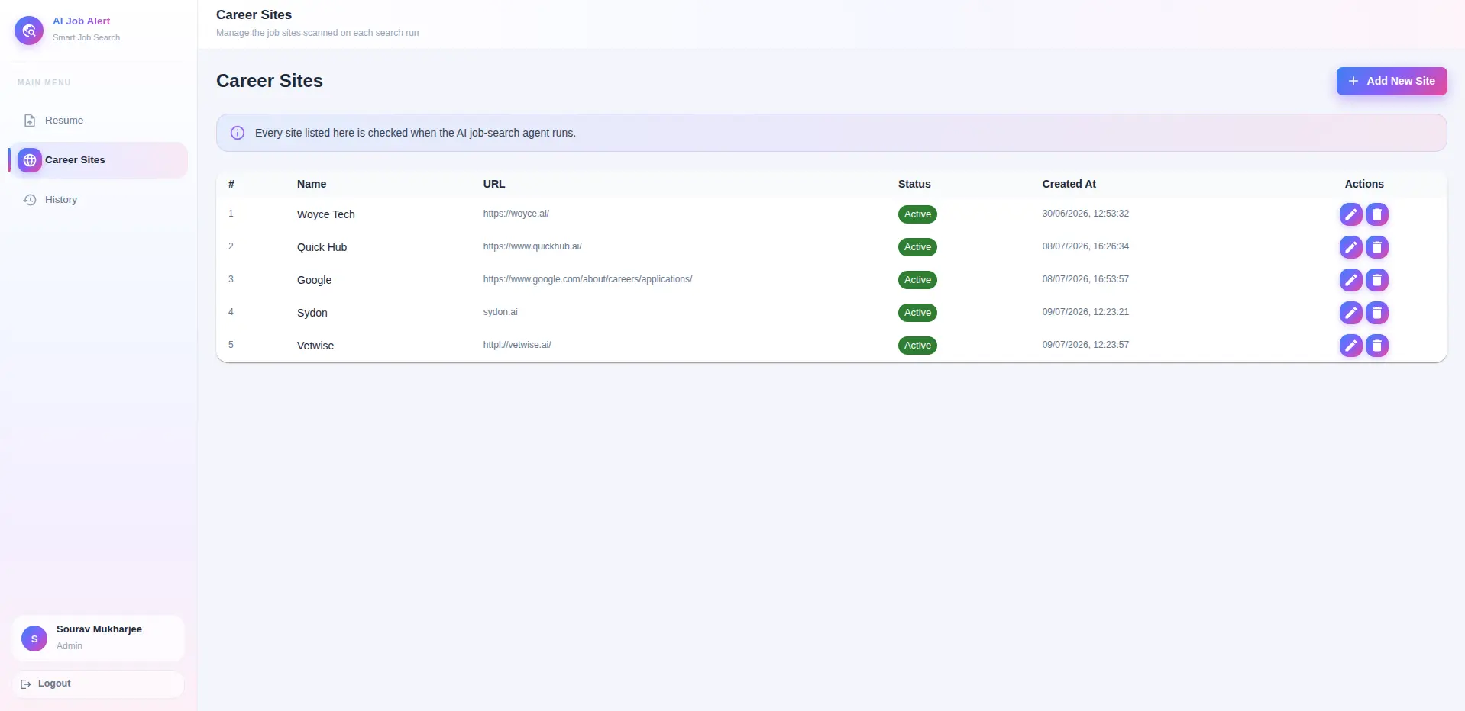
Task: Click the AI Job Alert logo icon
Action: tap(29, 31)
